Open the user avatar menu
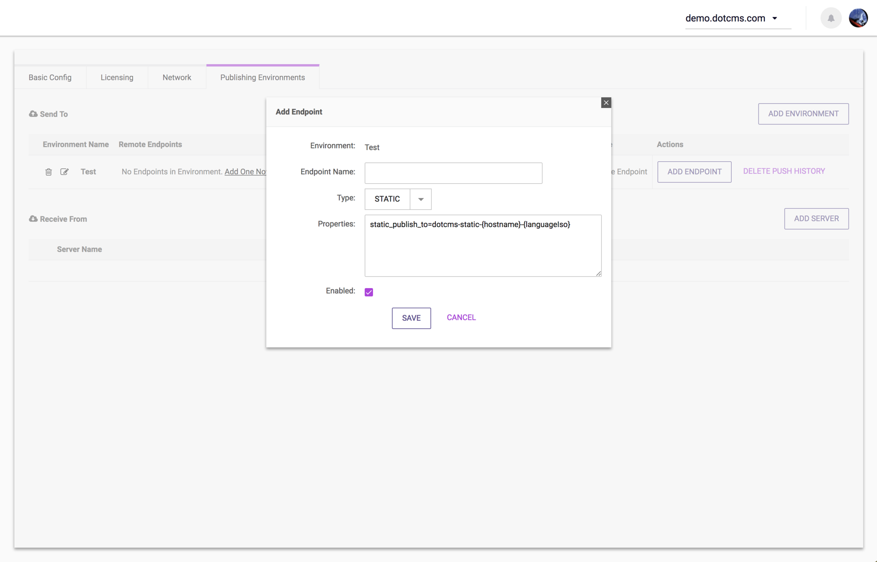Screen dimensions: 877x562 (857, 18)
